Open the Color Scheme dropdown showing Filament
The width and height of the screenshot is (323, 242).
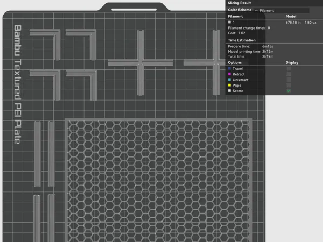(x=281, y=10)
